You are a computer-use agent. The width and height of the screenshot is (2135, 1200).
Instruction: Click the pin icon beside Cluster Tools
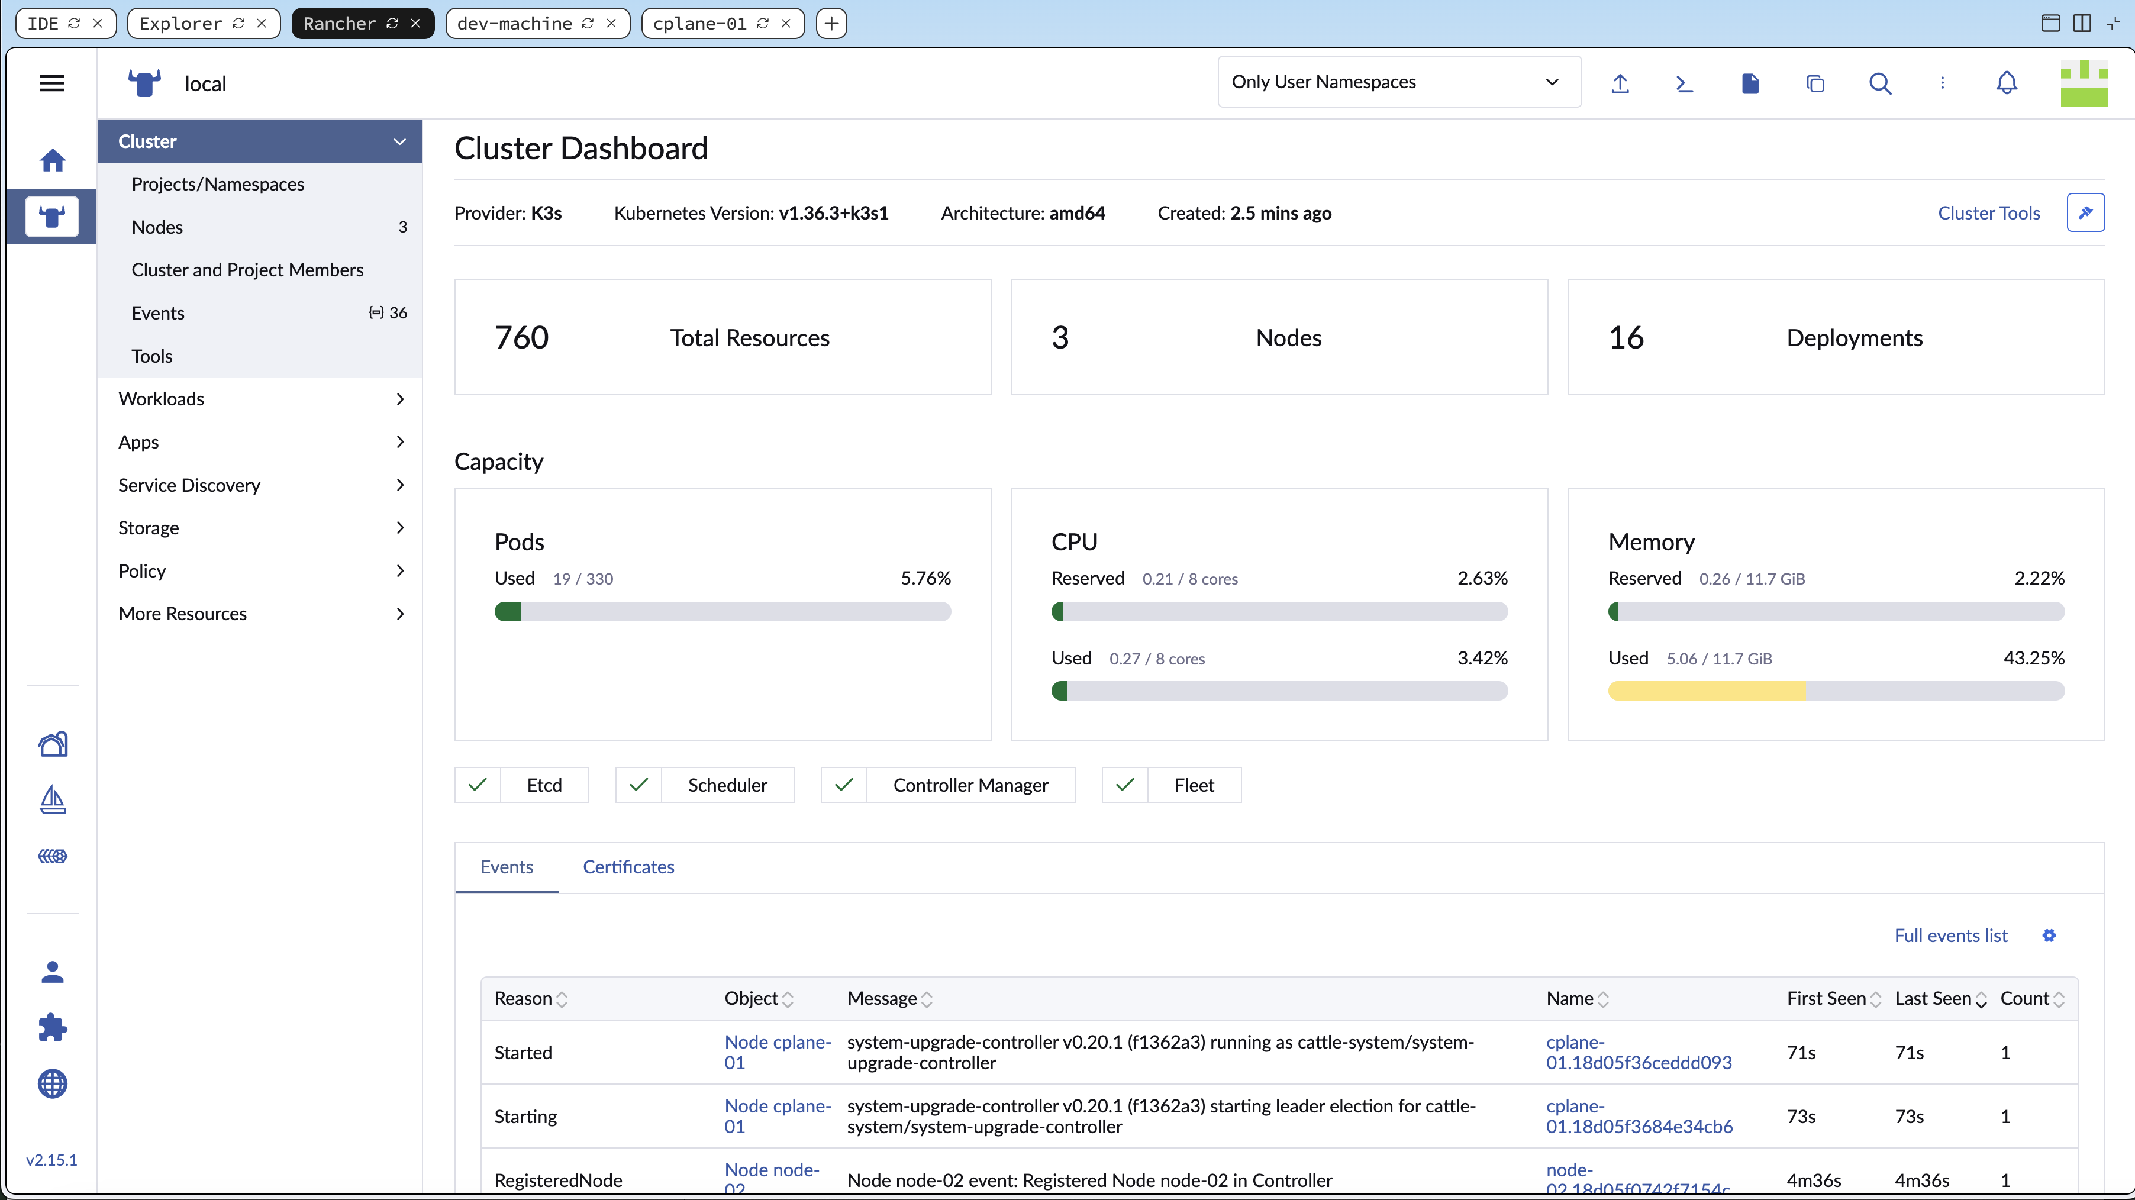click(2085, 213)
